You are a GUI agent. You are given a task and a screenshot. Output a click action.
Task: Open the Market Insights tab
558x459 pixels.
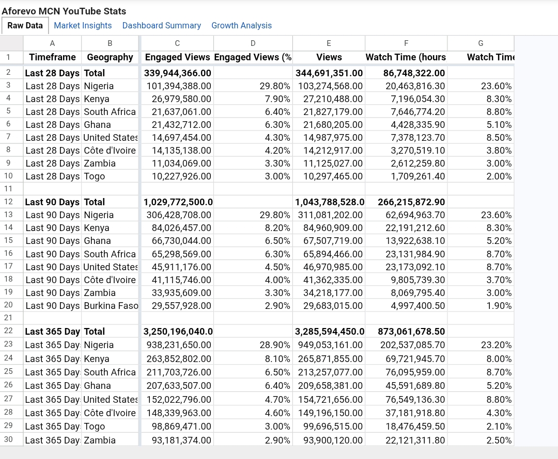click(x=83, y=26)
